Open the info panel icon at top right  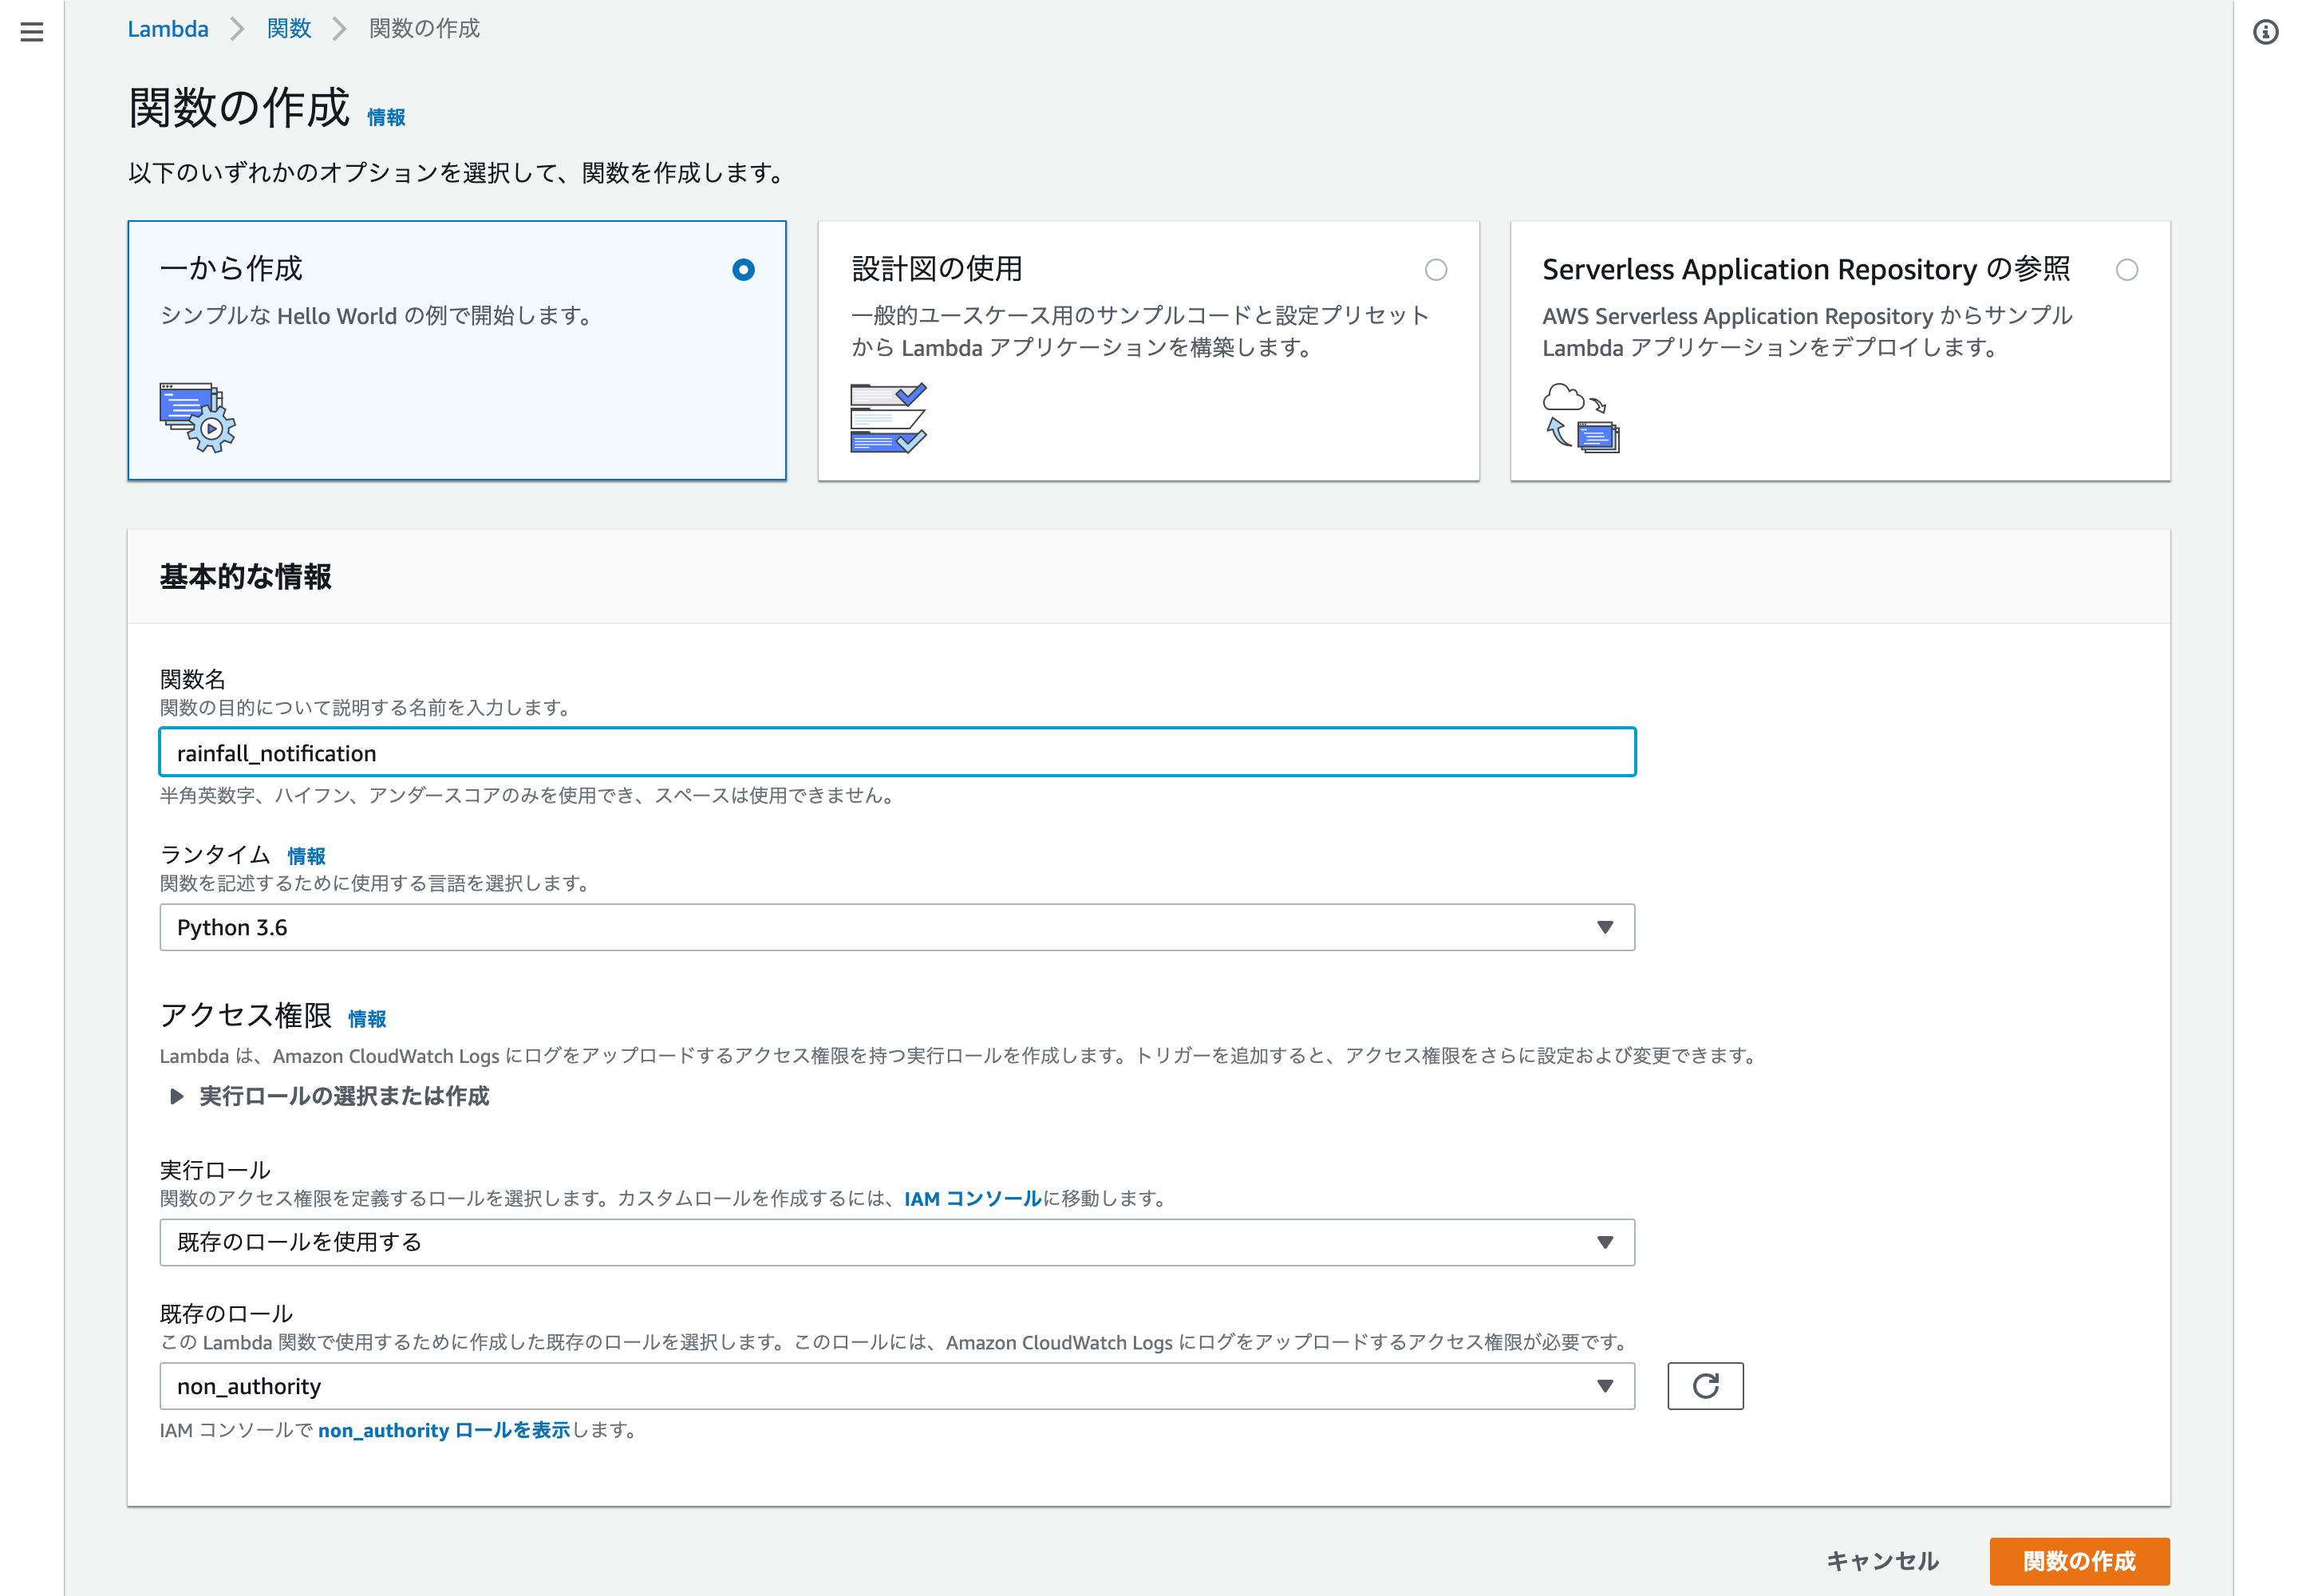click(2265, 32)
